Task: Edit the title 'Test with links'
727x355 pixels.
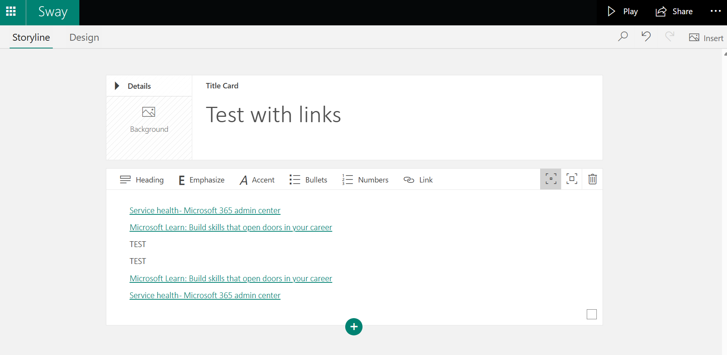Action: [x=273, y=114]
